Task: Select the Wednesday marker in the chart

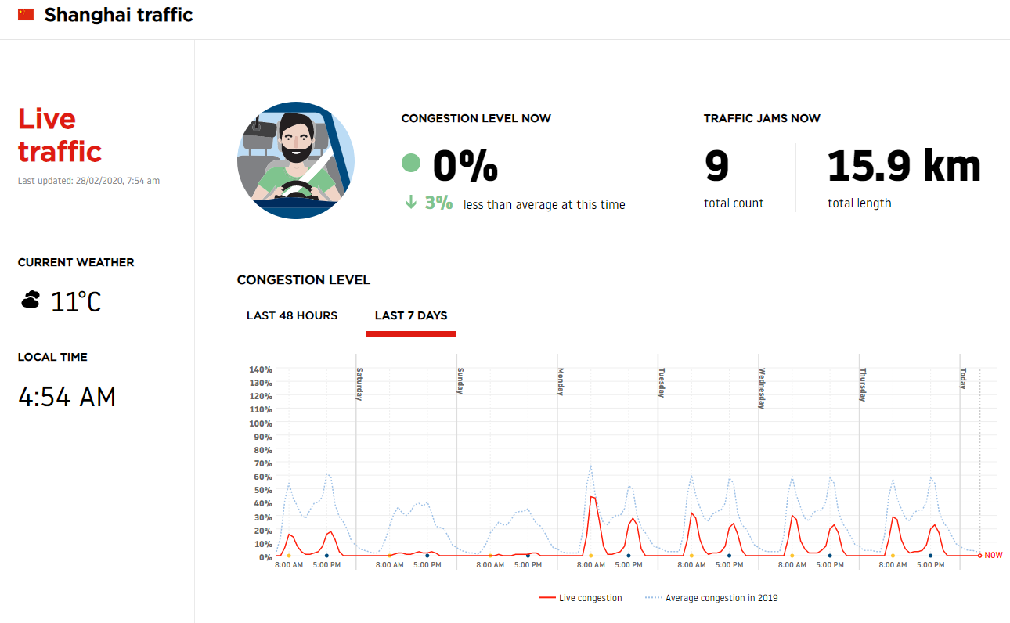Action: point(762,388)
